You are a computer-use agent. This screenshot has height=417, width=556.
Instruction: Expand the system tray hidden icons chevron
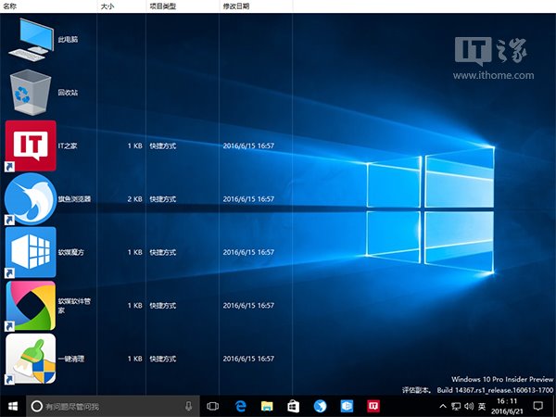(x=444, y=406)
